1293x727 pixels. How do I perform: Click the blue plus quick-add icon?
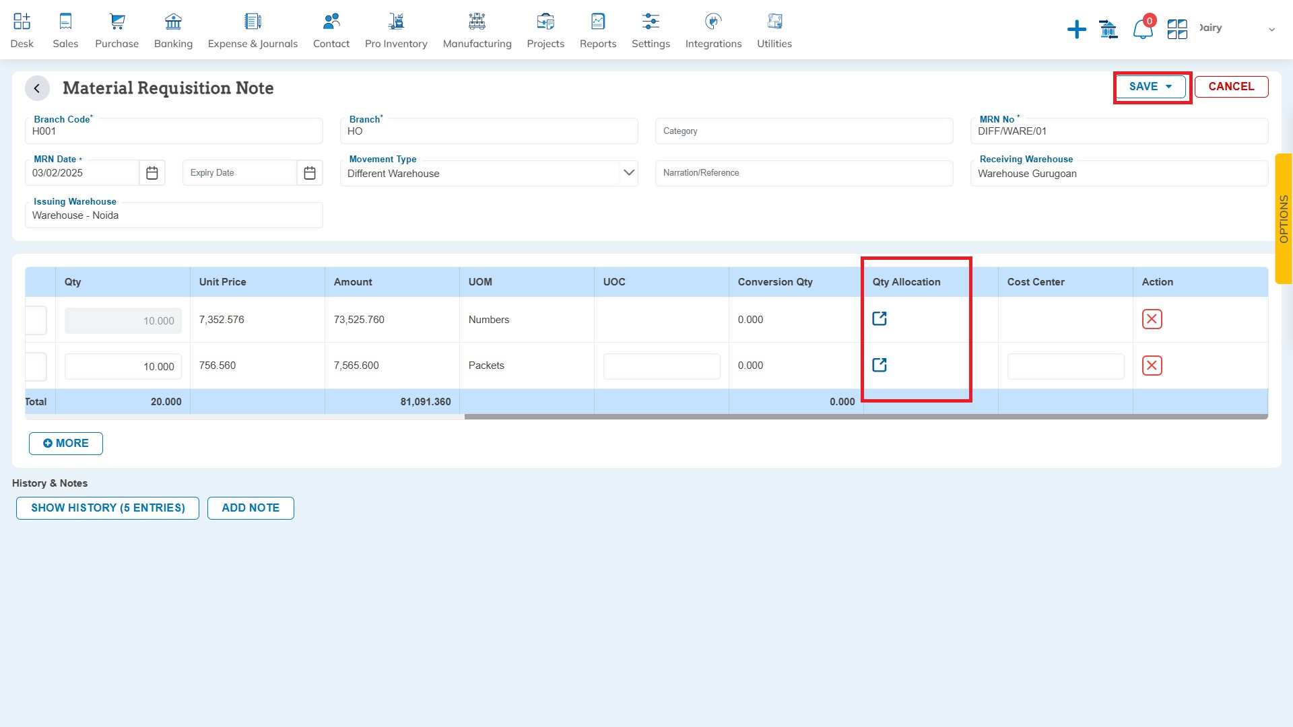(1077, 29)
